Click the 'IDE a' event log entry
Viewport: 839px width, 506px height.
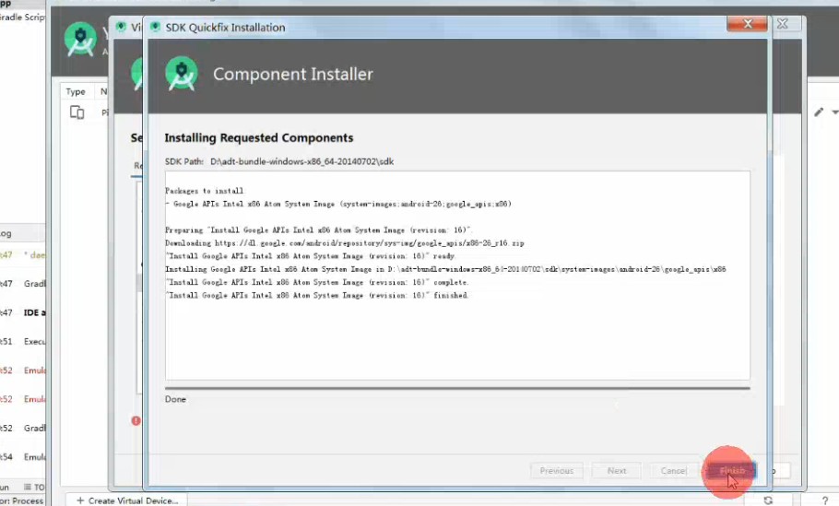(34, 312)
